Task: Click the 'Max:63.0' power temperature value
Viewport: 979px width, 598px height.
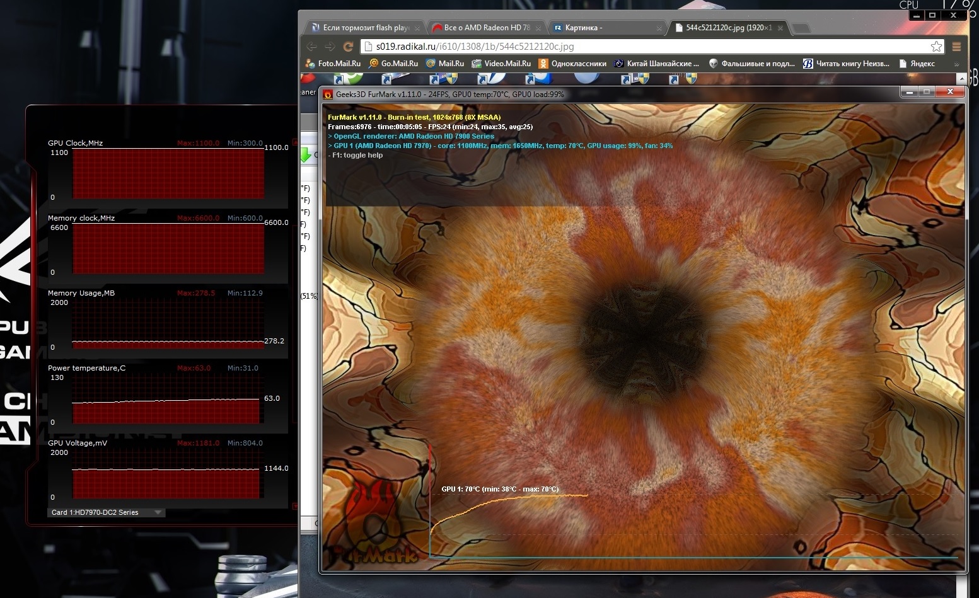Action: pyautogui.click(x=194, y=368)
